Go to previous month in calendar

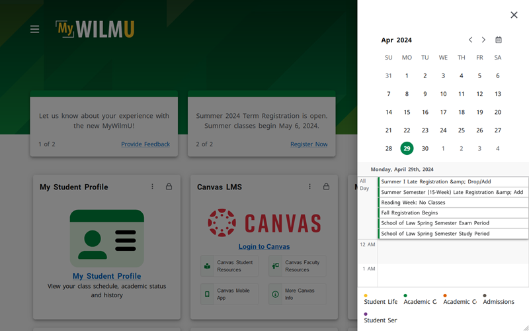(470, 40)
